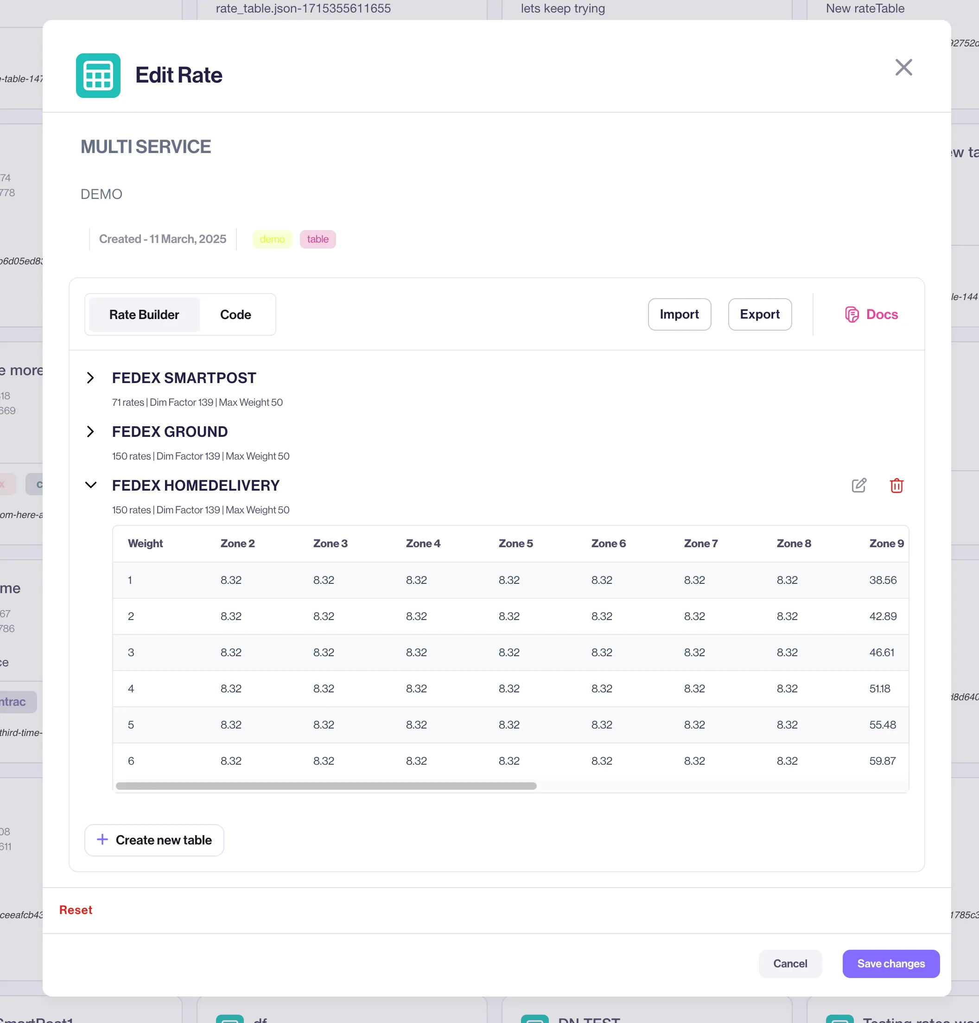Reset the rate changes

76,910
